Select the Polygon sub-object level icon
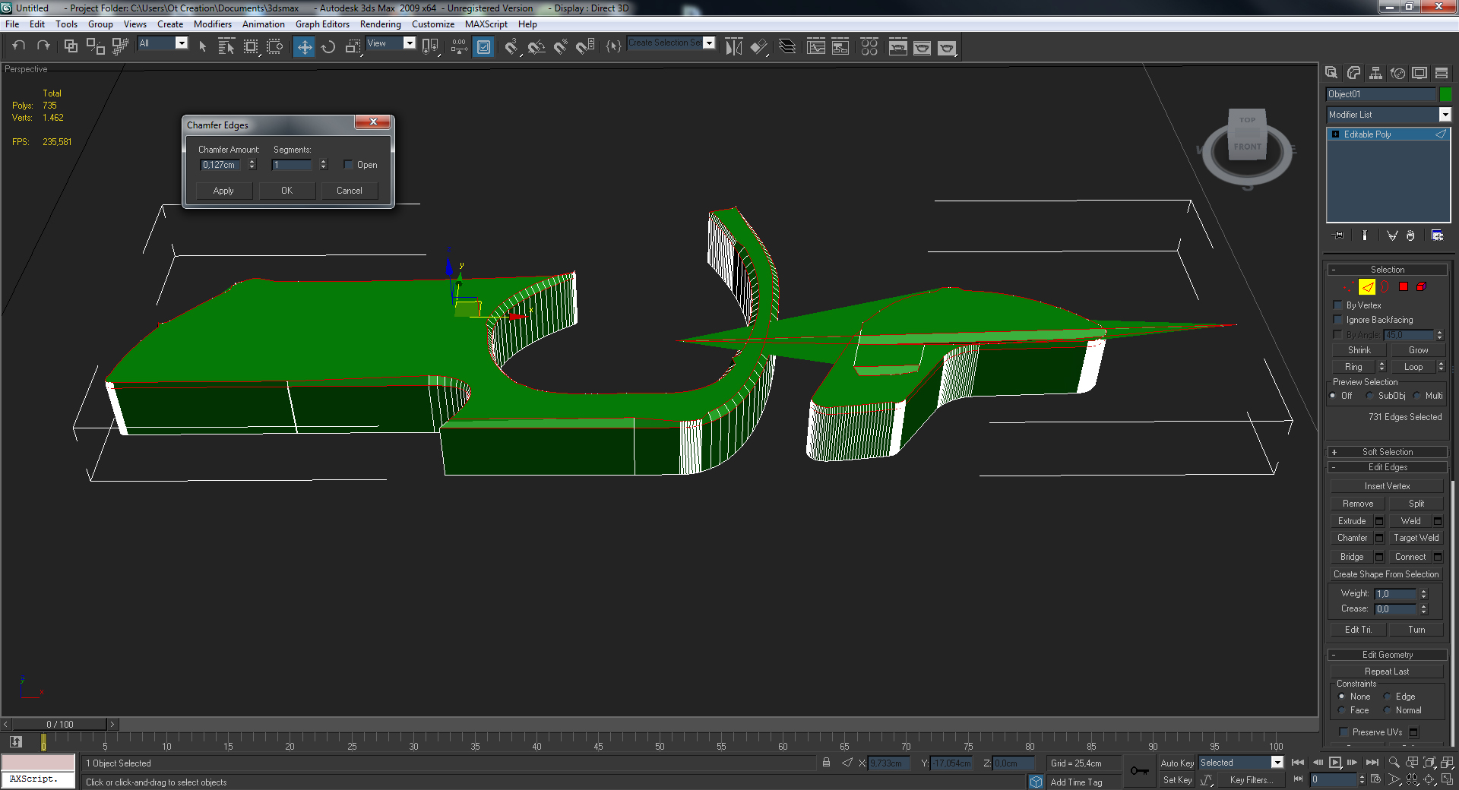Viewport: 1459px width, 790px height. coord(1404,287)
